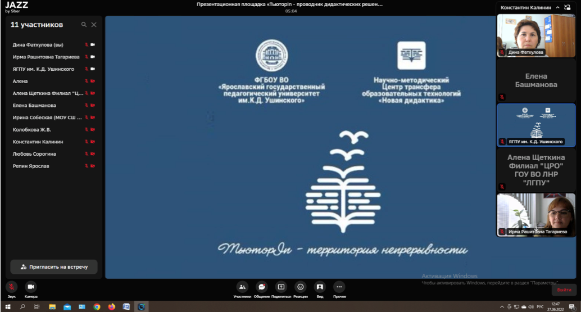This screenshot has width=581, height=312.
Task: Search participants with the magnifier icon
Action: pyautogui.click(x=84, y=25)
